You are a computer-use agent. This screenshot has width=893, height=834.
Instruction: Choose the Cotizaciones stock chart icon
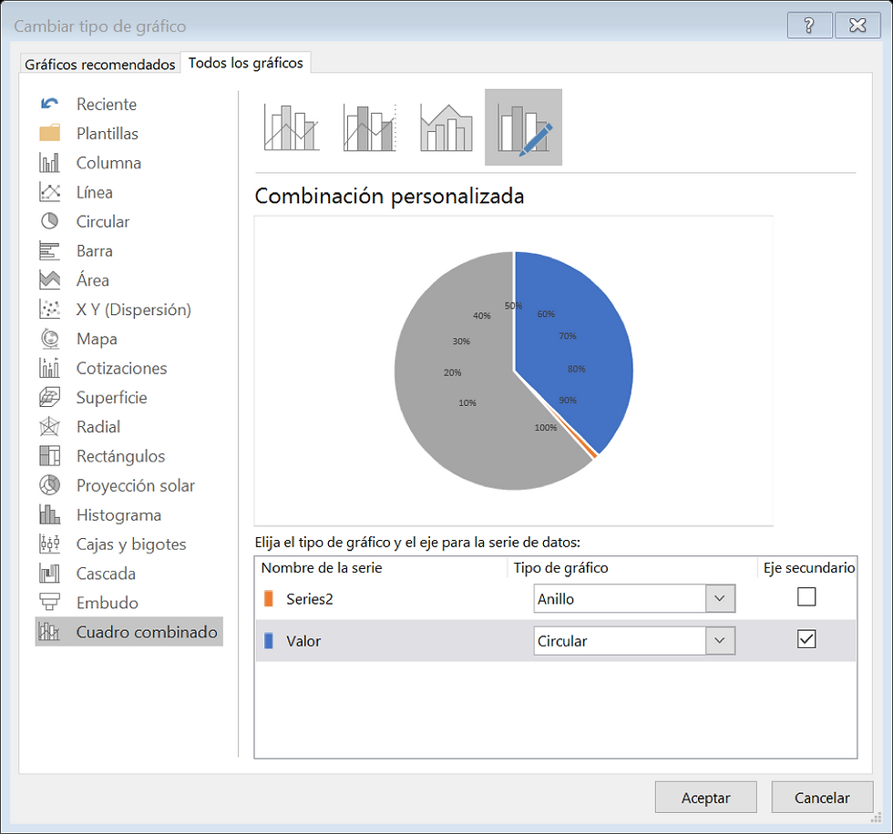[x=49, y=368]
